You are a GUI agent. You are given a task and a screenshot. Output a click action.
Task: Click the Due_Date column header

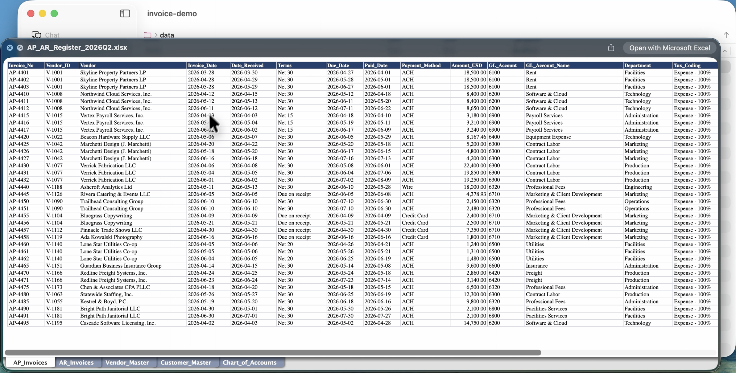[x=345, y=65]
